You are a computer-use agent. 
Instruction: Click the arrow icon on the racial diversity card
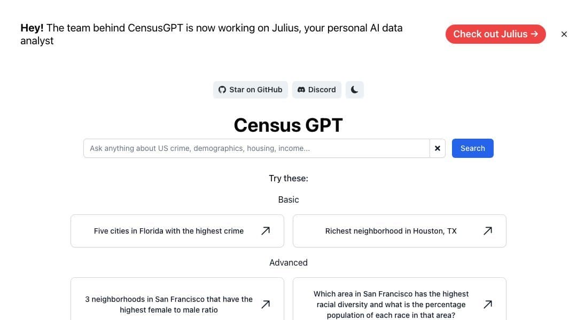pos(488,304)
